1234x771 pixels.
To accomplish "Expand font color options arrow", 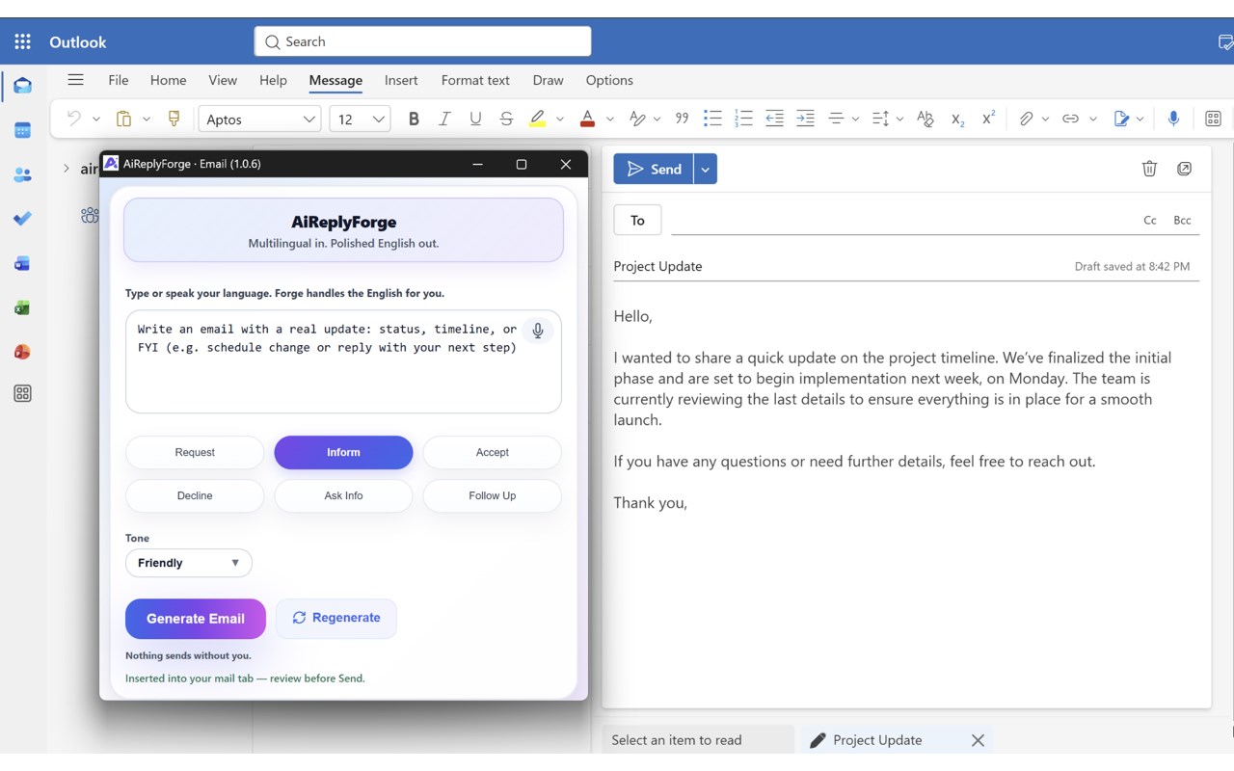I will (610, 119).
